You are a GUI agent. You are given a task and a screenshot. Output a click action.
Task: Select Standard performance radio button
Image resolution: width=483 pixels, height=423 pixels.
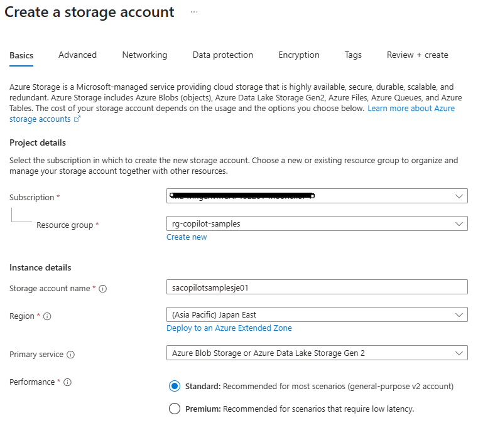click(175, 386)
